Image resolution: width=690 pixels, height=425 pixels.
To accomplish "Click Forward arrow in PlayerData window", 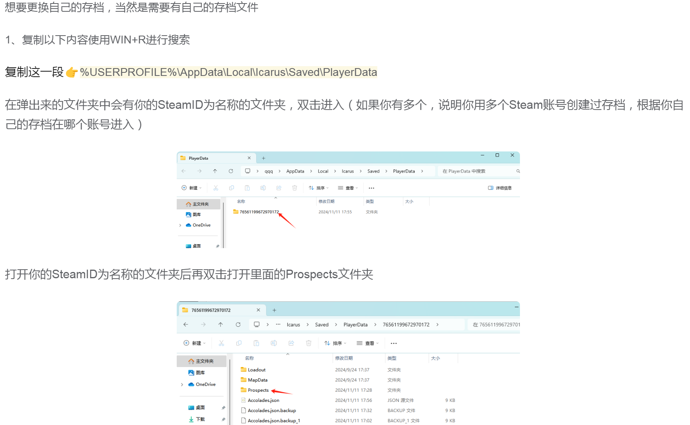I will pyautogui.click(x=199, y=171).
